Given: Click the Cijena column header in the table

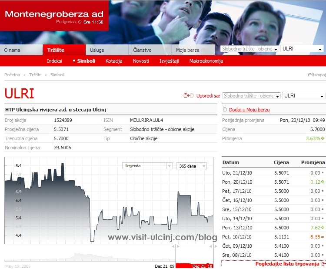Looking at the screenshot, I should [281, 162].
